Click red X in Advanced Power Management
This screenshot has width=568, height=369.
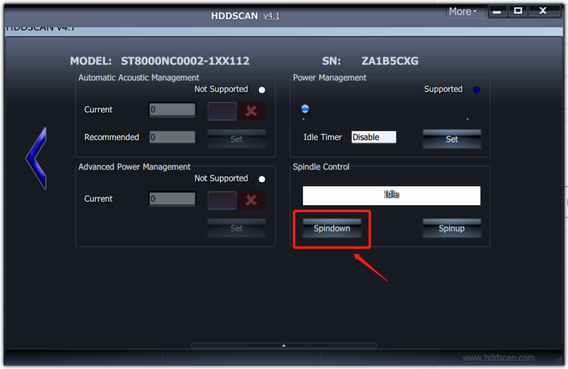click(x=251, y=200)
